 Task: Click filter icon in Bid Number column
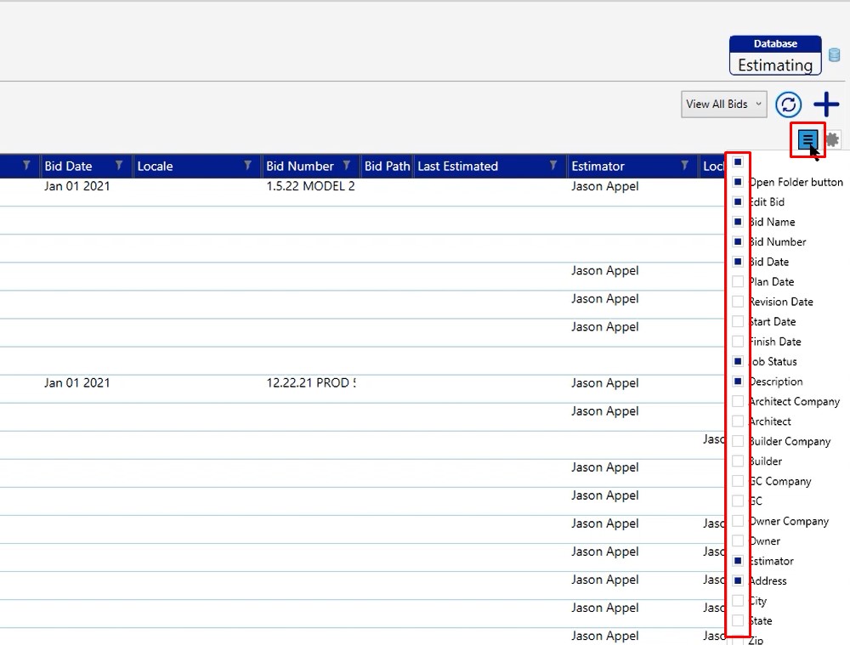pos(347,166)
